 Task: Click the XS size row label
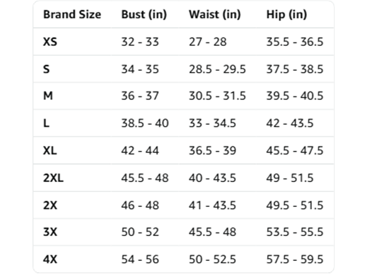click(50, 42)
